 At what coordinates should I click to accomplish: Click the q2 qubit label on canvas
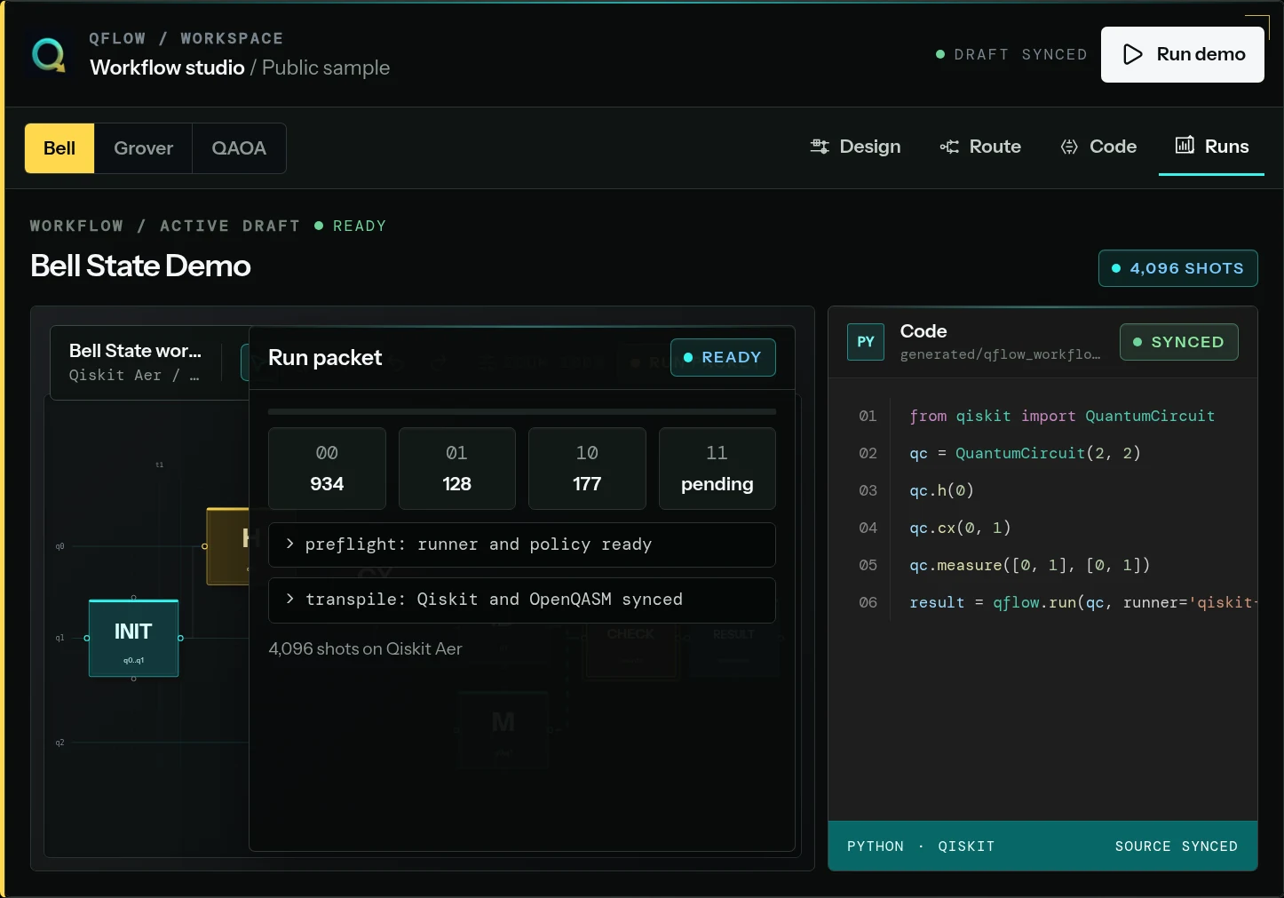tap(59, 743)
